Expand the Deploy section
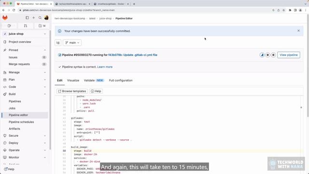The height and width of the screenshot is (174, 309). pyautogui.click(x=25, y=143)
